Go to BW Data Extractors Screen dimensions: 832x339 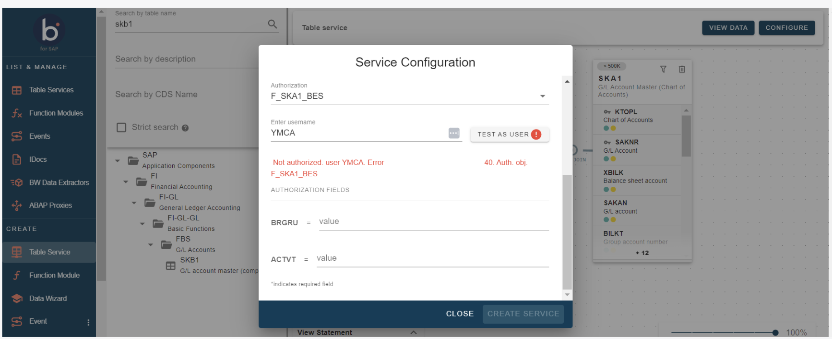tap(59, 182)
